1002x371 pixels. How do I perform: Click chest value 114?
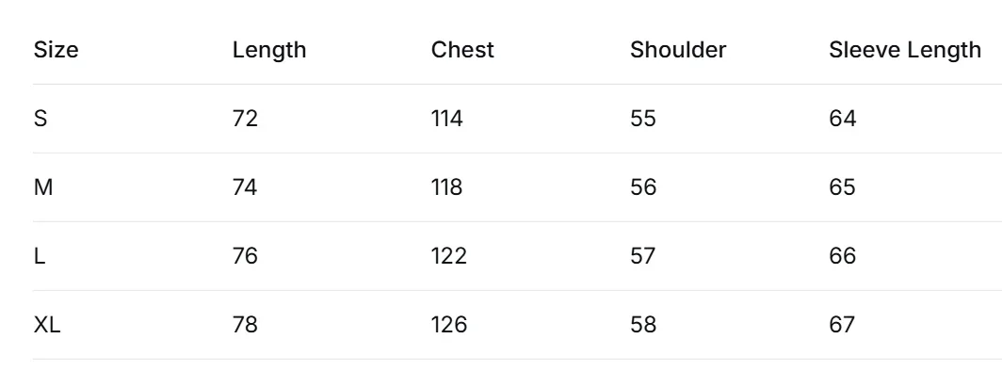pos(446,119)
